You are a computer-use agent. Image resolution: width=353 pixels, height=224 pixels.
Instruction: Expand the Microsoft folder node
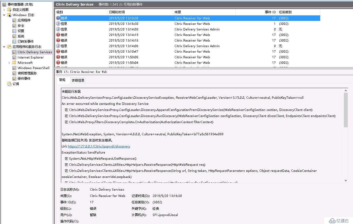(9, 63)
